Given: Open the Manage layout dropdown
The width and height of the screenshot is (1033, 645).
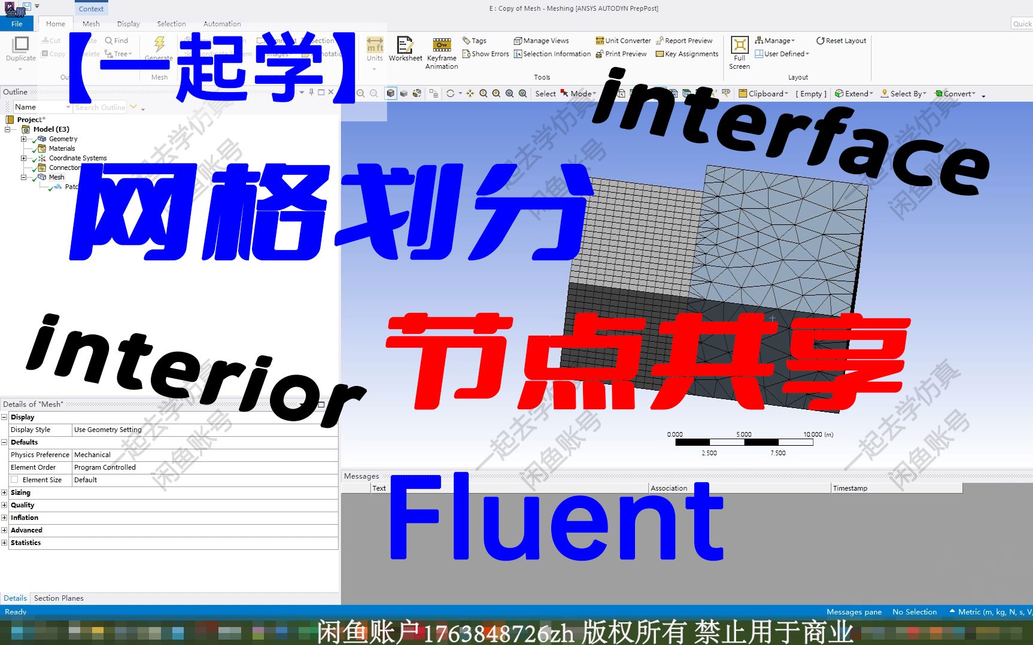Looking at the screenshot, I should pos(775,41).
